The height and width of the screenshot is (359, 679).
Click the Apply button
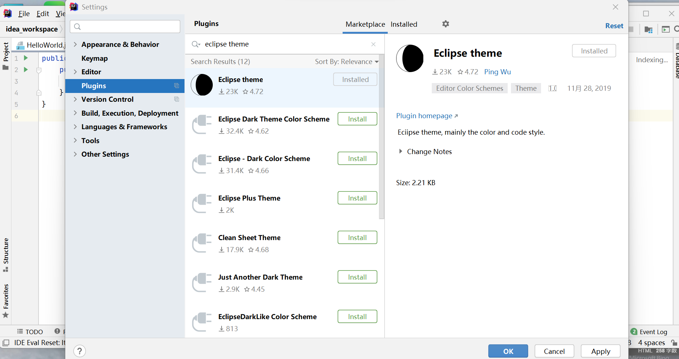click(x=600, y=351)
